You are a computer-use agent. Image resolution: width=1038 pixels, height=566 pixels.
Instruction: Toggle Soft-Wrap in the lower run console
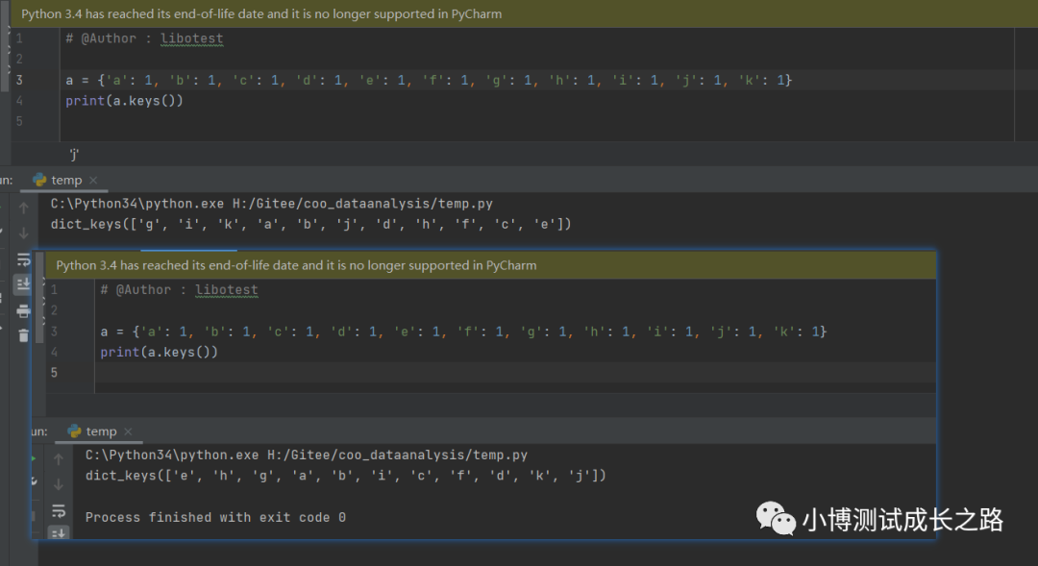coord(59,510)
